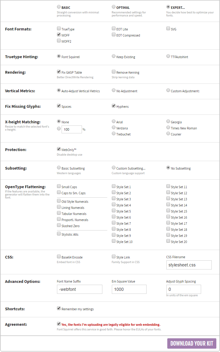
Task: Click the X-height percentage input field
Action: [x=72, y=129]
